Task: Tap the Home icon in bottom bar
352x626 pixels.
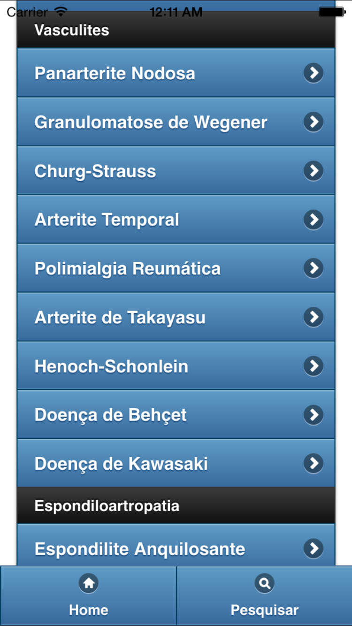Action: coord(89,583)
